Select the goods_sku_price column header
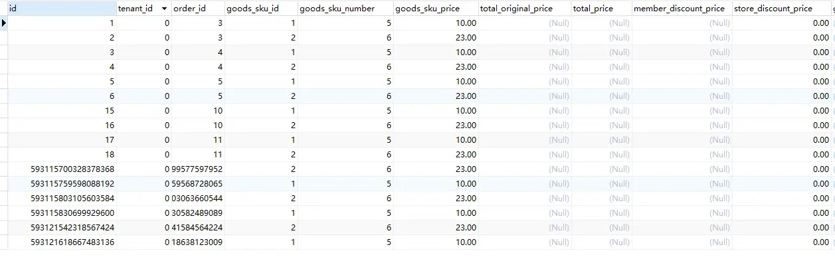835x261 pixels. tap(436, 9)
